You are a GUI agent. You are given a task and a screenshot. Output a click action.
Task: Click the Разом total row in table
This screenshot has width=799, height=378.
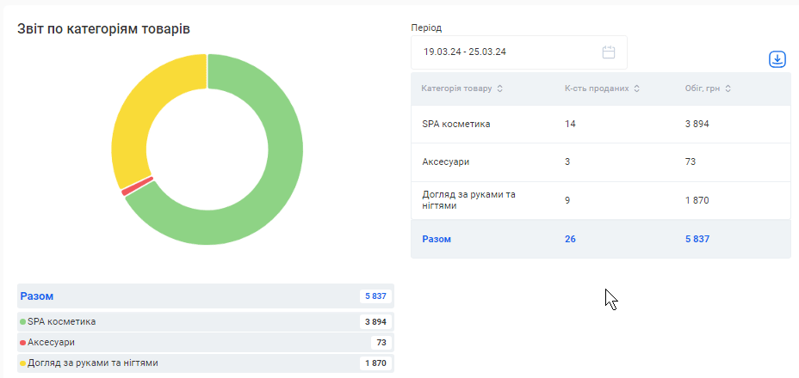pos(600,239)
